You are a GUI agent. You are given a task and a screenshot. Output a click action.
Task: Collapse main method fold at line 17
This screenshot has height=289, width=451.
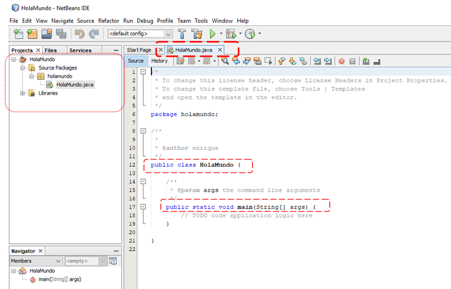pos(143,207)
